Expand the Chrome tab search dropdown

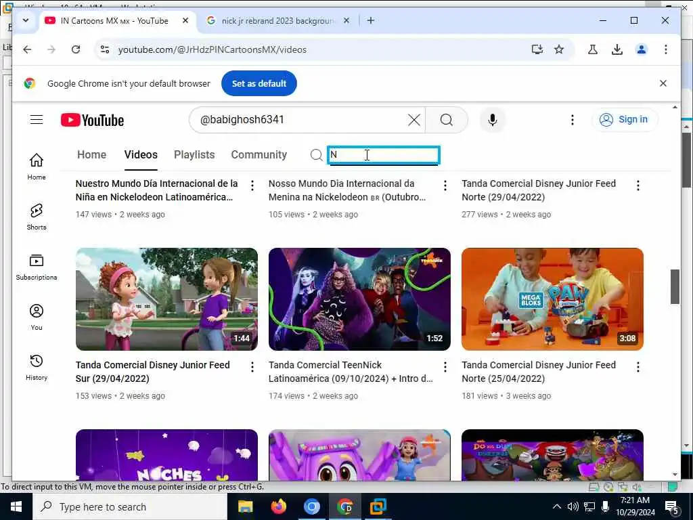tap(26, 20)
